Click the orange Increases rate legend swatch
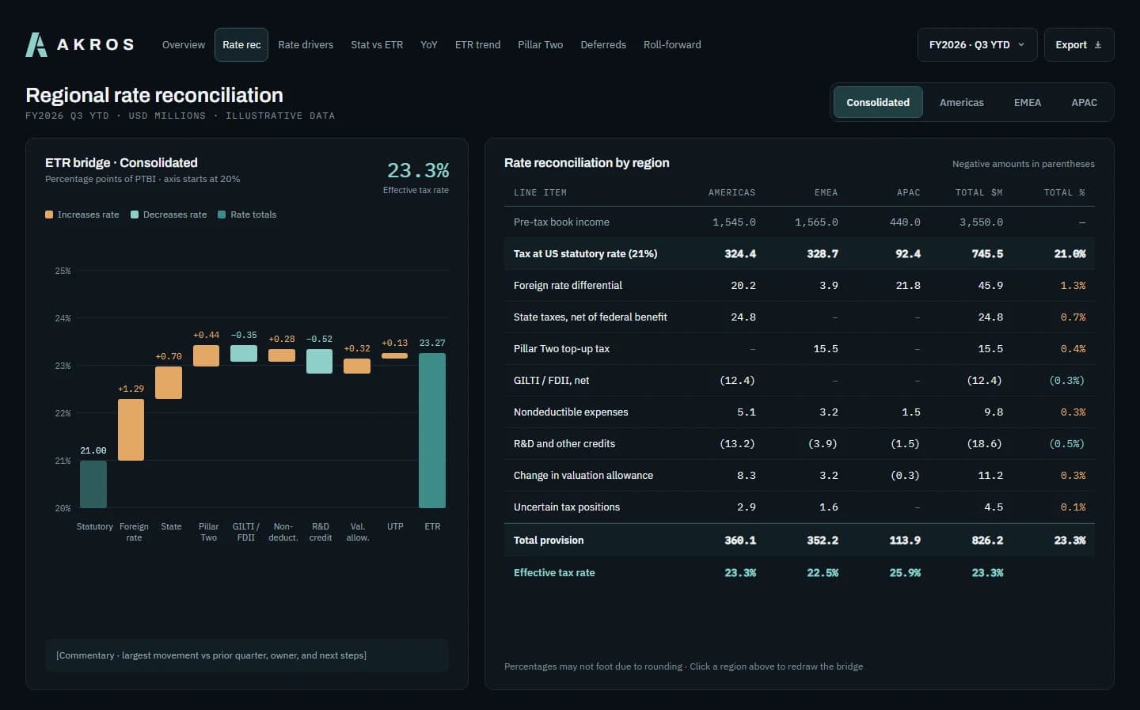Screen dimensions: 1140x710 [x=49, y=215]
